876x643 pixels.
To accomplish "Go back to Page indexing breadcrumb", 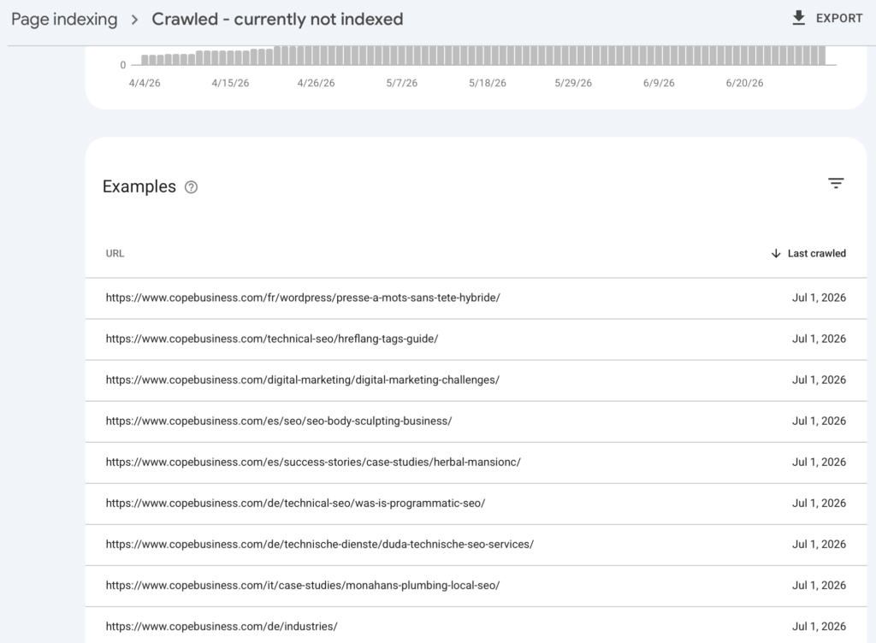I will point(64,19).
